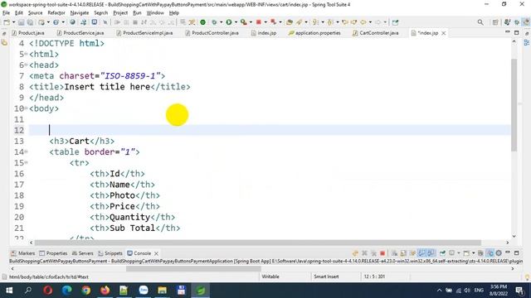Image resolution: width=531 pixels, height=298 pixels.
Task: Switch to the Product.java editor tab
Action: point(27,33)
